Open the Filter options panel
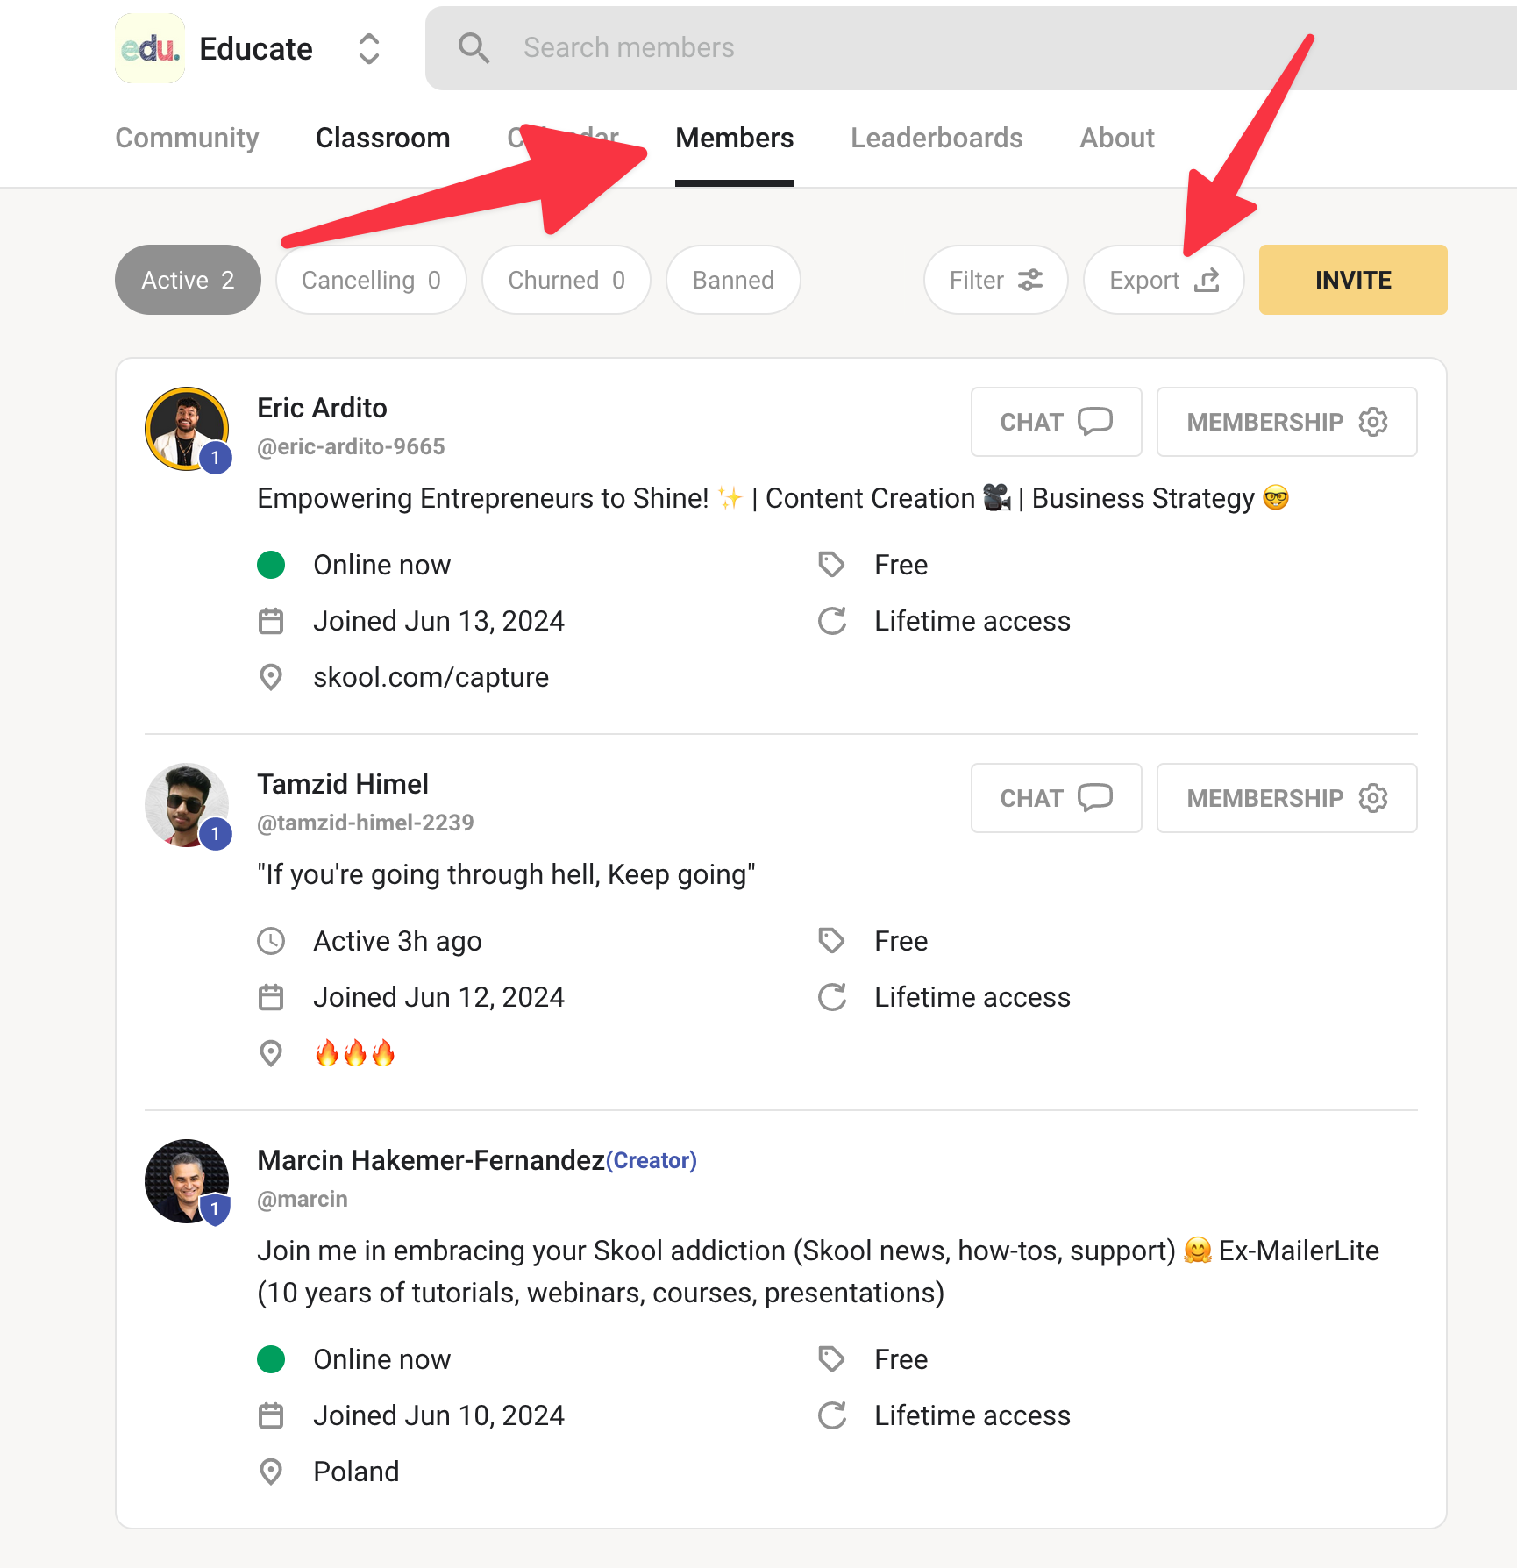Image resolution: width=1517 pixels, height=1568 pixels. pos(994,280)
